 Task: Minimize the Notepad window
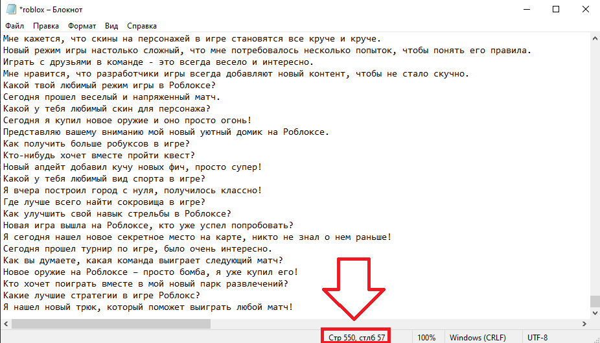(525, 9)
